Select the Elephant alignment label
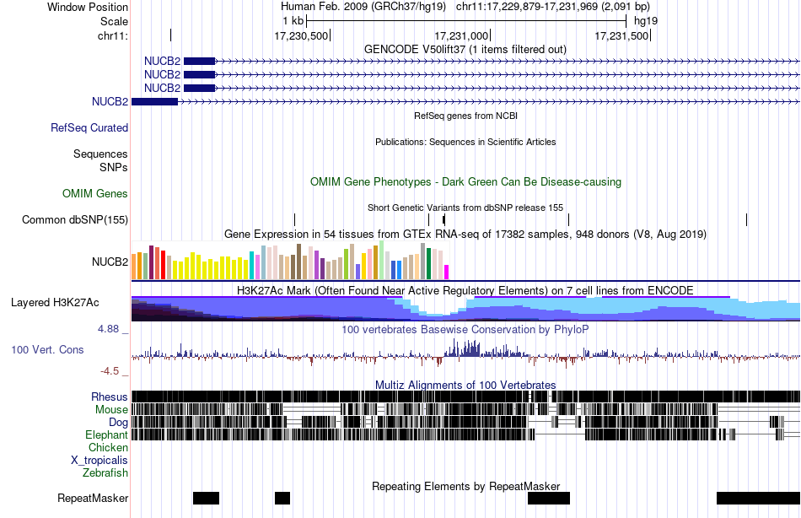 (106, 435)
